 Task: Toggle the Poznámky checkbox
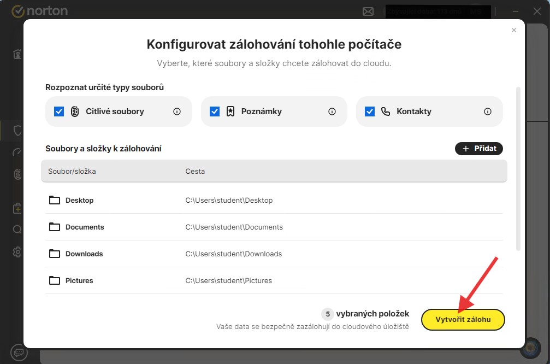click(215, 111)
